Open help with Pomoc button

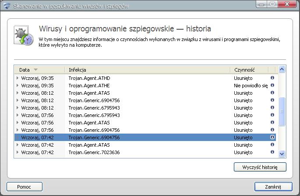click(24, 187)
